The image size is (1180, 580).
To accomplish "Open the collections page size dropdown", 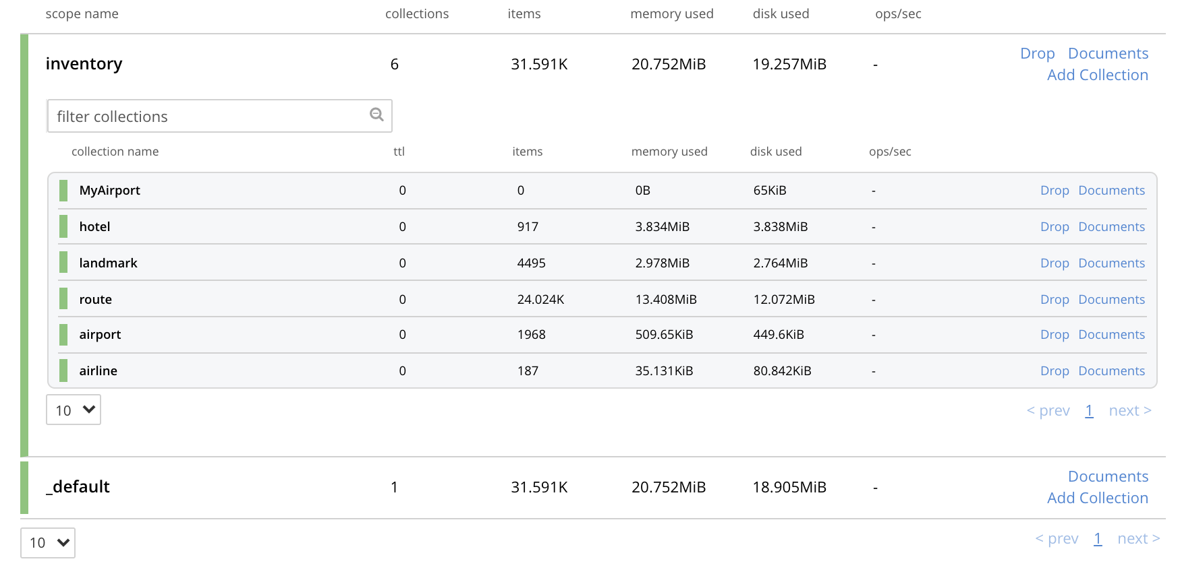I will [74, 410].
